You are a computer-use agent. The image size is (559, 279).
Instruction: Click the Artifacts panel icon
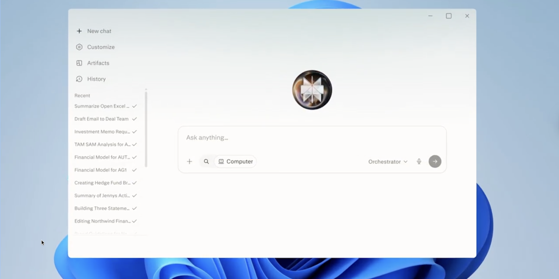click(79, 63)
